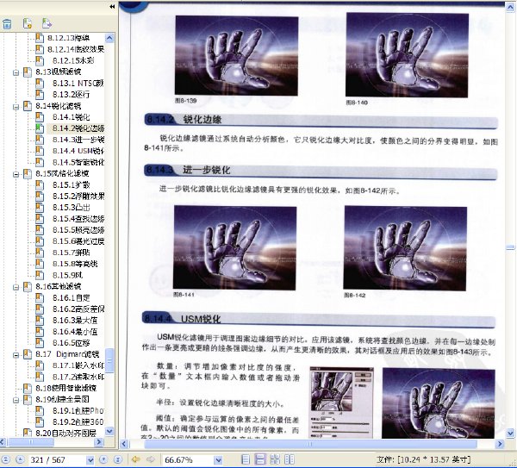This screenshot has width=517, height=468.
Task: Click the forward navigation arrow
Action: point(150,459)
